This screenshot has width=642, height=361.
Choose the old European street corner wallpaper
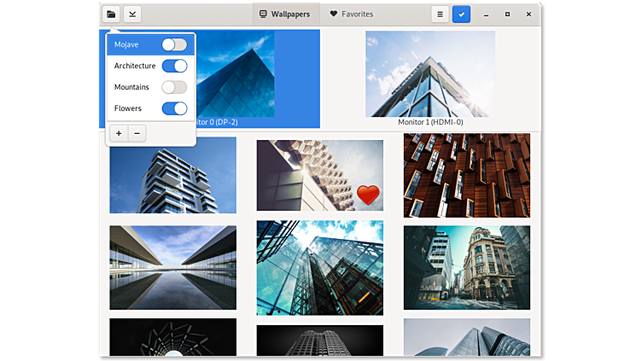(466, 267)
